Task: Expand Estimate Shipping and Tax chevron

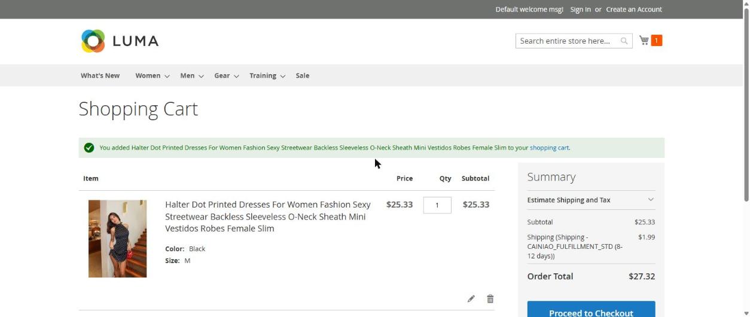Action: pos(651,200)
